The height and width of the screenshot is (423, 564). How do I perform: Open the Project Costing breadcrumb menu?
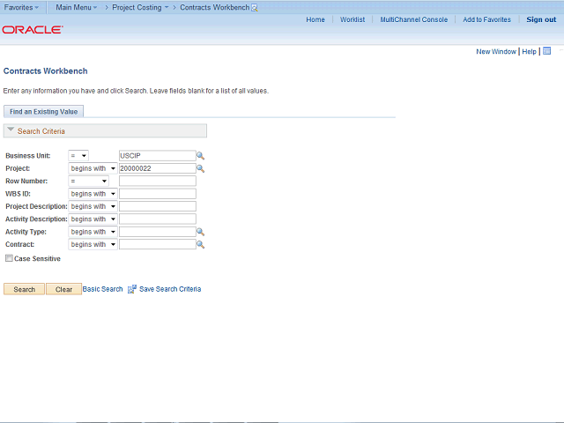140,7
